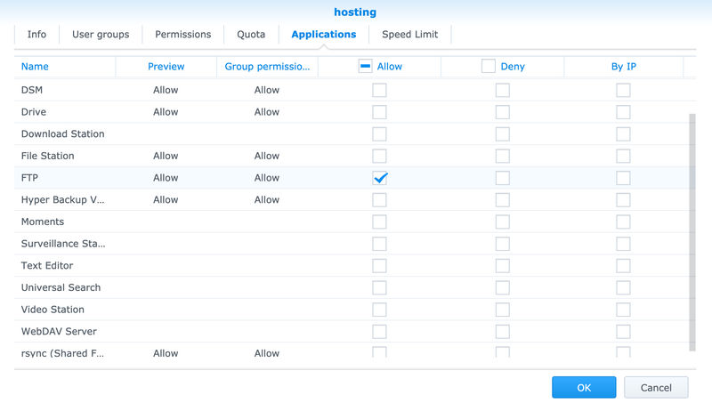
Task: Deny Universal Search access
Action: [x=503, y=287]
